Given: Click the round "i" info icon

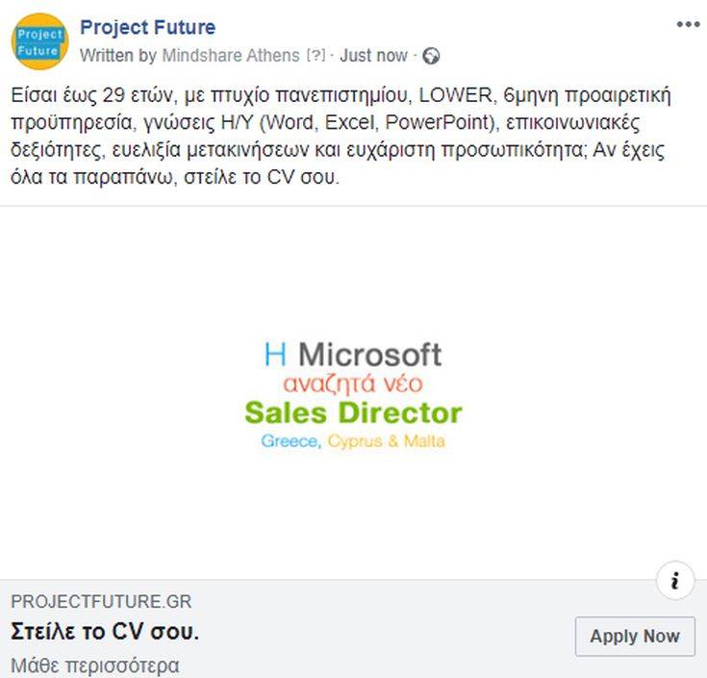Looking at the screenshot, I should coord(675,581).
